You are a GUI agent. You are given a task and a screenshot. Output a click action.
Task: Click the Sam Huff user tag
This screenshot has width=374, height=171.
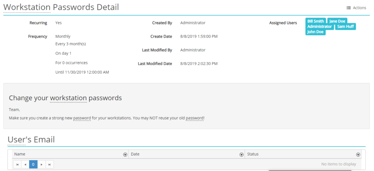tap(345, 27)
